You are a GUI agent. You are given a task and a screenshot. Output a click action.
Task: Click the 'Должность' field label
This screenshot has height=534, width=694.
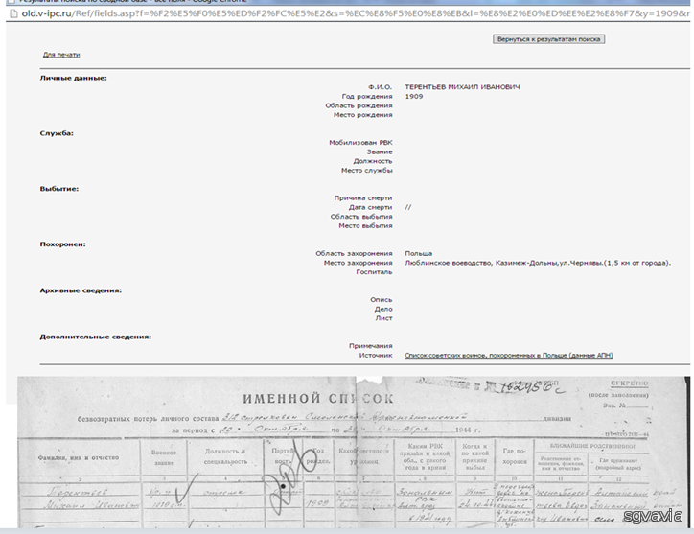click(x=373, y=161)
